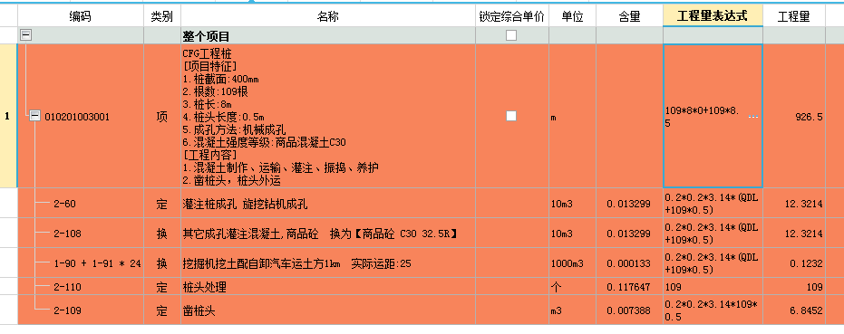Image resolution: width=844 pixels, height=334 pixels.
Task: Select the 2-110 code cell
Action: [x=81, y=287]
